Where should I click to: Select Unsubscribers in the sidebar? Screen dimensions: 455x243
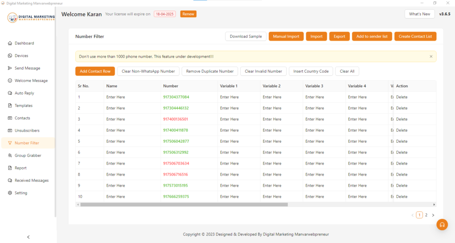point(27,130)
